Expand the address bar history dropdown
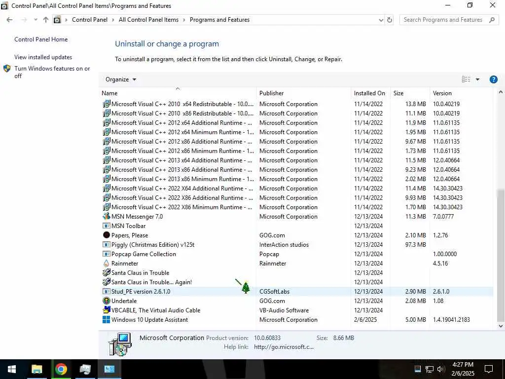The width and height of the screenshot is (505, 379). coord(381,20)
